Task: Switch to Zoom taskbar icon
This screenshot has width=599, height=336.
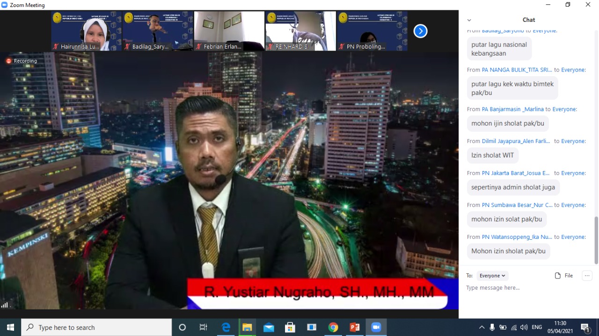Action: coord(376,327)
